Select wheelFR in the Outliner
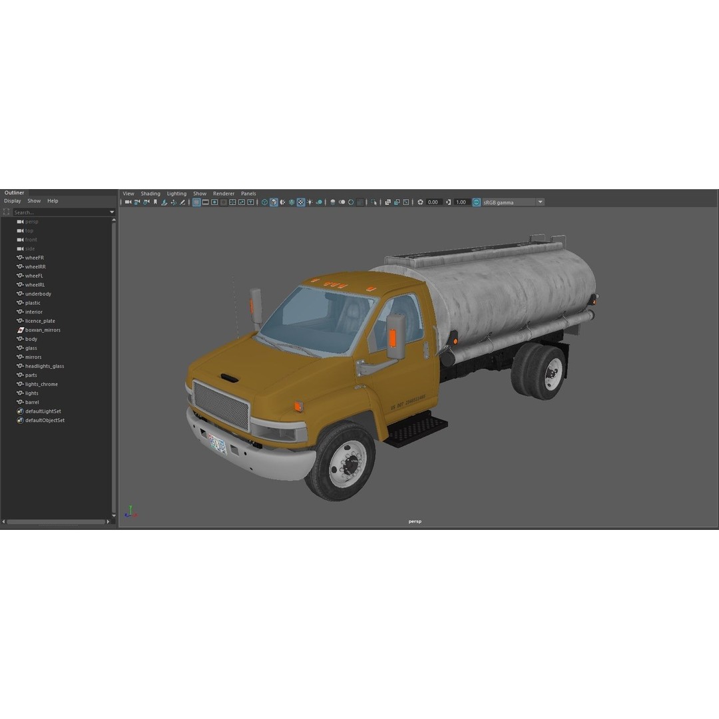This screenshot has height=719, width=719. pos(35,258)
